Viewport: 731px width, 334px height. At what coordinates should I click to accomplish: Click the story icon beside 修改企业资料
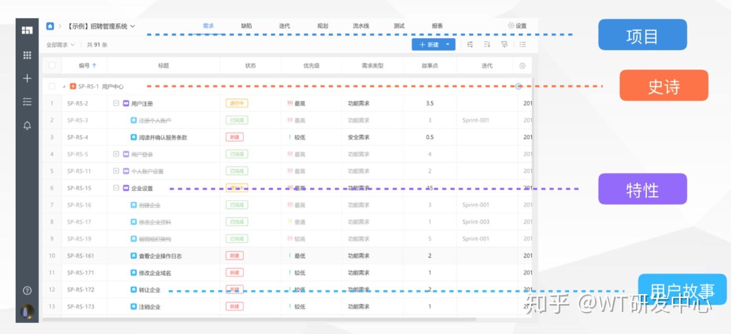tap(133, 222)
